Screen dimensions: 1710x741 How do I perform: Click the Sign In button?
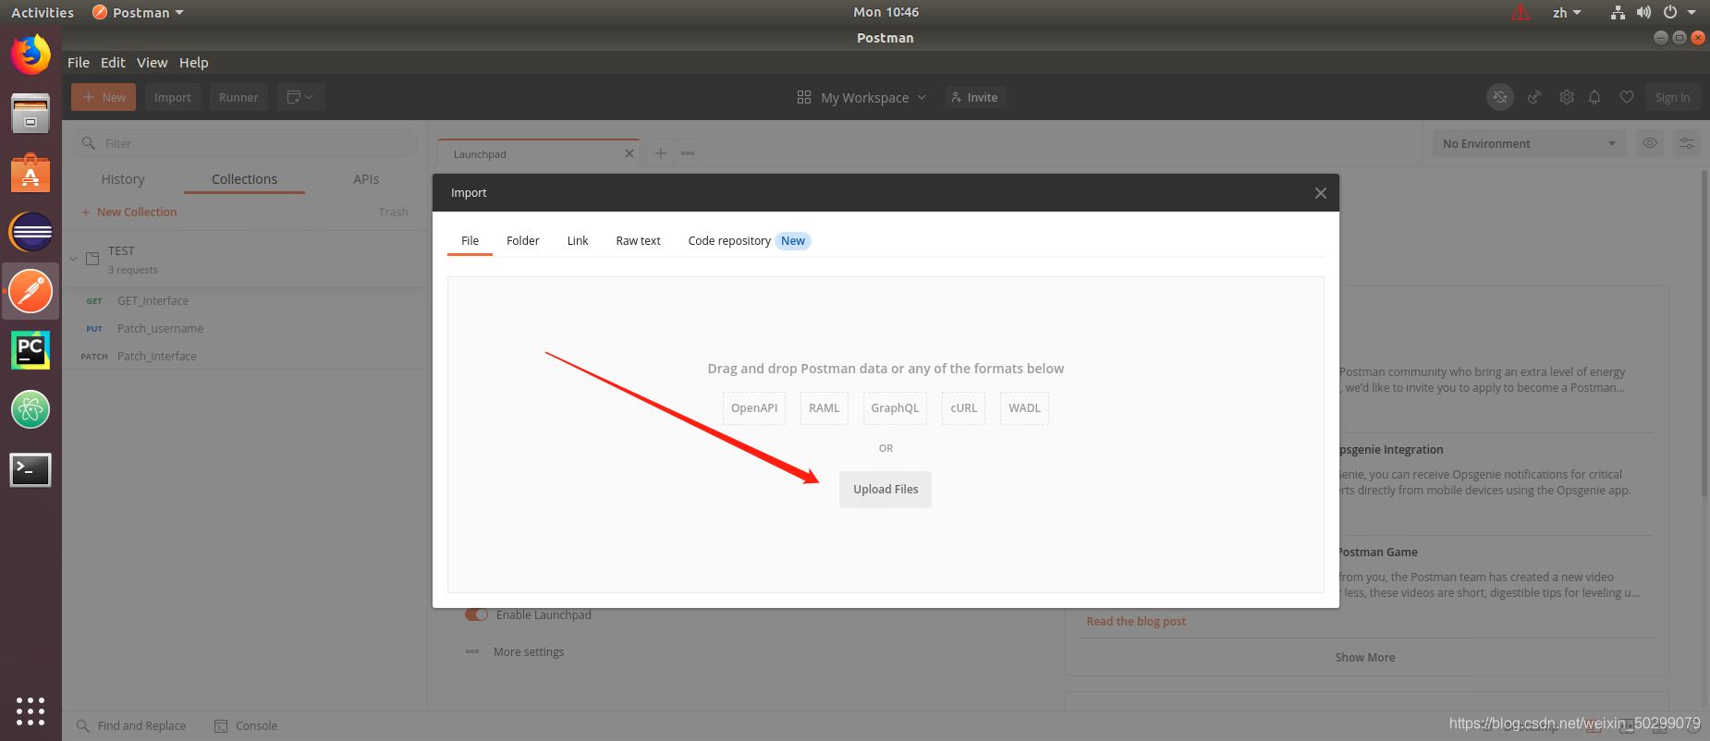point(1672,97)
